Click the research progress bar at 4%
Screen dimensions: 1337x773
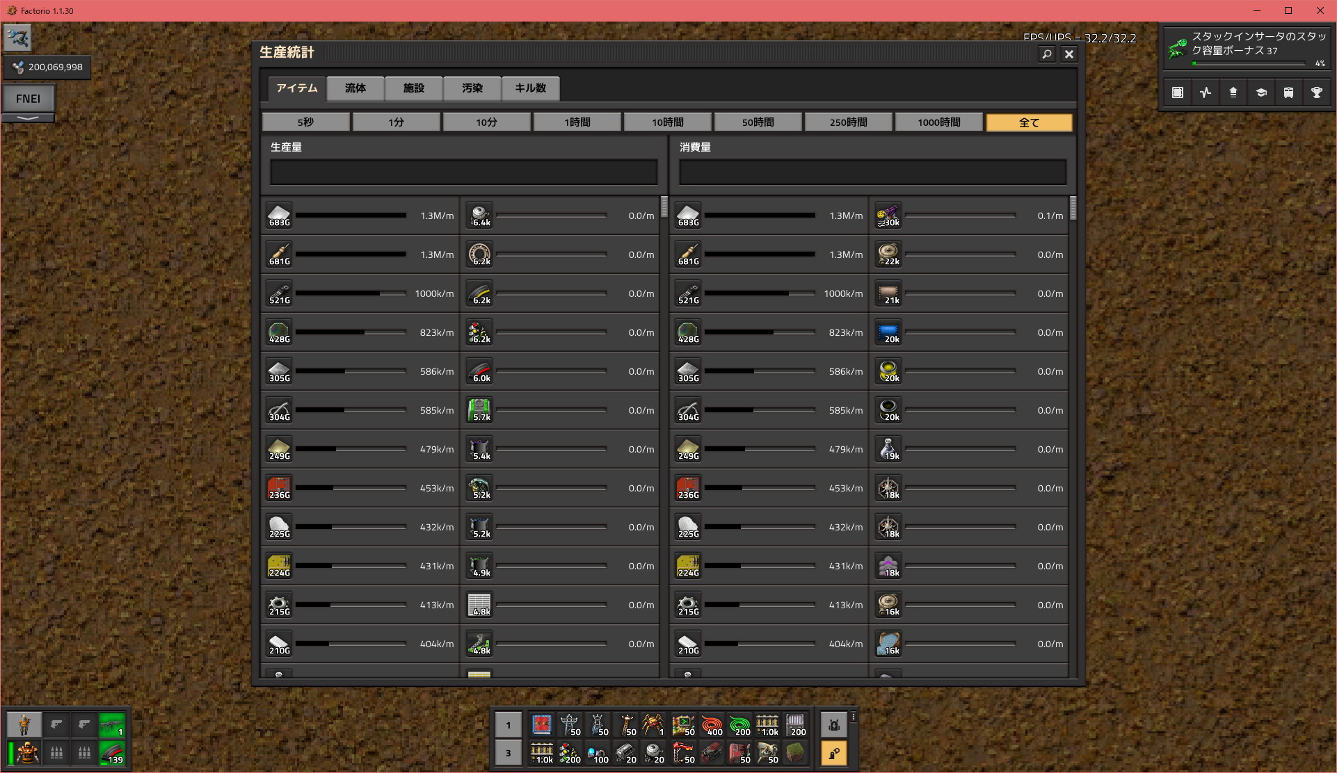tap(1249, 63)
